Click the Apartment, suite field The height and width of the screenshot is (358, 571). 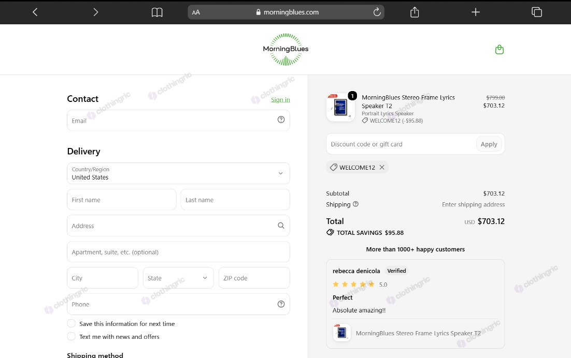[178, 252]
